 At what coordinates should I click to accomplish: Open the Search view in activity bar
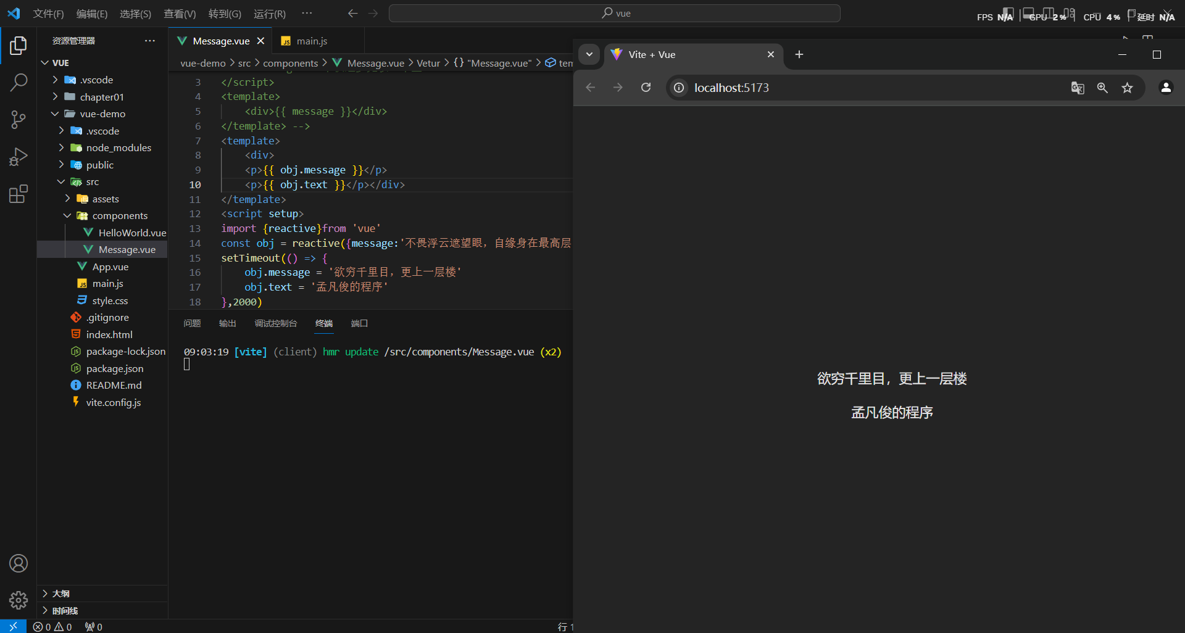coord(19,83)
